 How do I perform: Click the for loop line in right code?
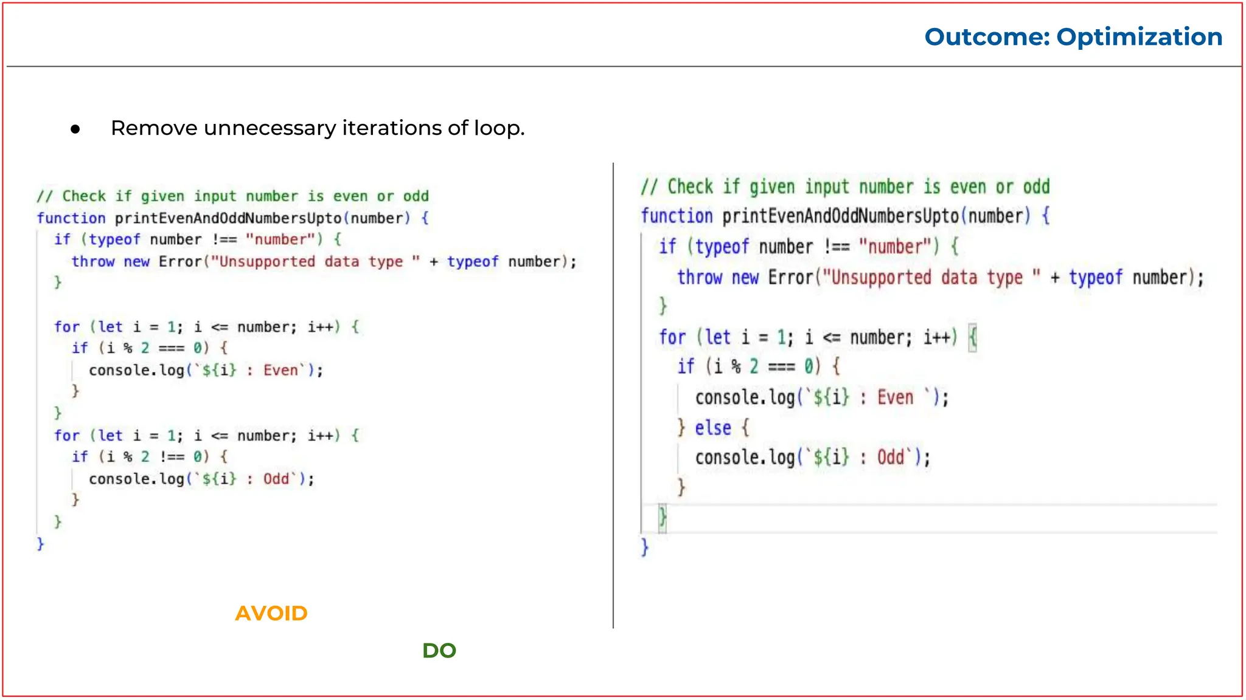pyautogui.click(x=818, y=337)
